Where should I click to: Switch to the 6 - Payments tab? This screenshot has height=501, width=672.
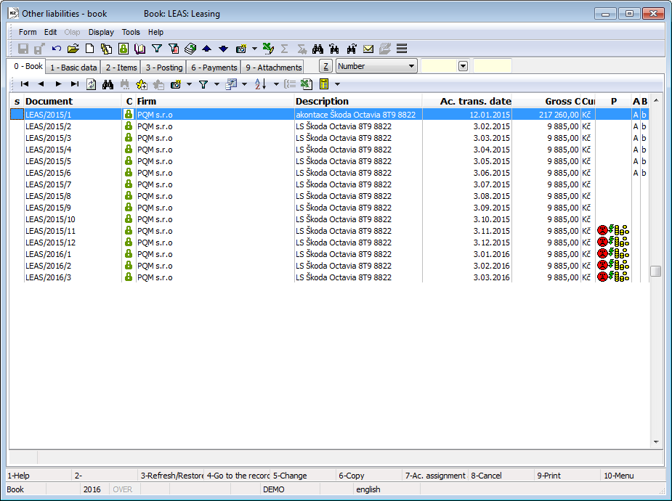214,68
